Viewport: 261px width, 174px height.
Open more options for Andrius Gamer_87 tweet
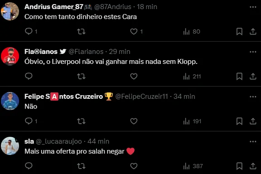click(253, 7)
